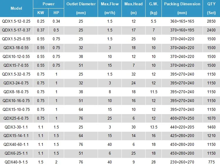Click the KW sub-header cell

point(41,13)
